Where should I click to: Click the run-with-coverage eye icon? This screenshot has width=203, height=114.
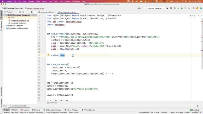point(171,8)
